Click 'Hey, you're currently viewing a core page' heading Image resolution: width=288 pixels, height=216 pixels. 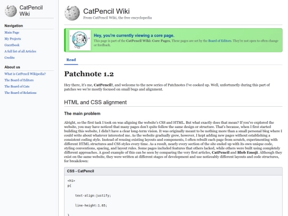coord(134,35)
